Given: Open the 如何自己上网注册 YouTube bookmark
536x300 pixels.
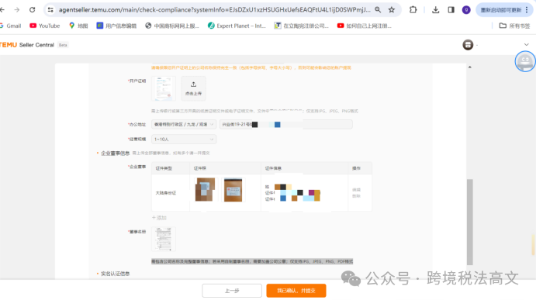Looking at the screenshot, I should coord(365,26).
